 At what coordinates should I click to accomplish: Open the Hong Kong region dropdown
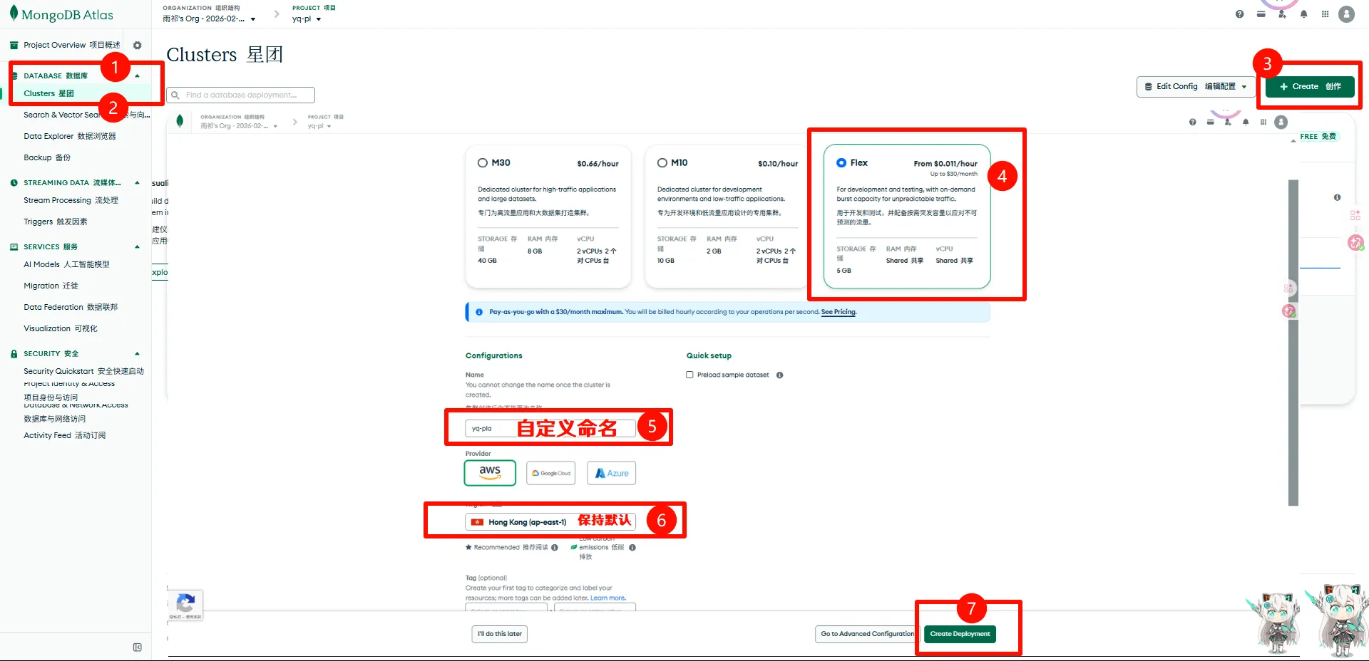[550, 522]
